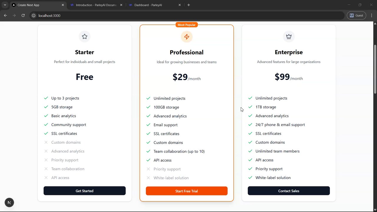Open a new browser tab
This screenshot has height=212, width=377.
(188, 5)
